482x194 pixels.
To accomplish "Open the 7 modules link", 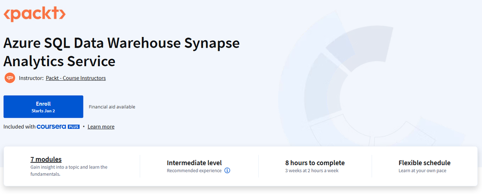I will (46, 159).
